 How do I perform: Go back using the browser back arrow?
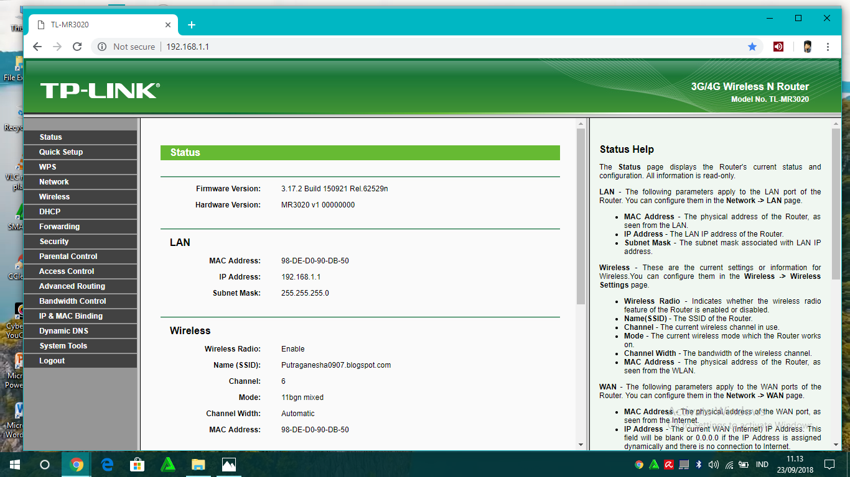coord(37,47)
